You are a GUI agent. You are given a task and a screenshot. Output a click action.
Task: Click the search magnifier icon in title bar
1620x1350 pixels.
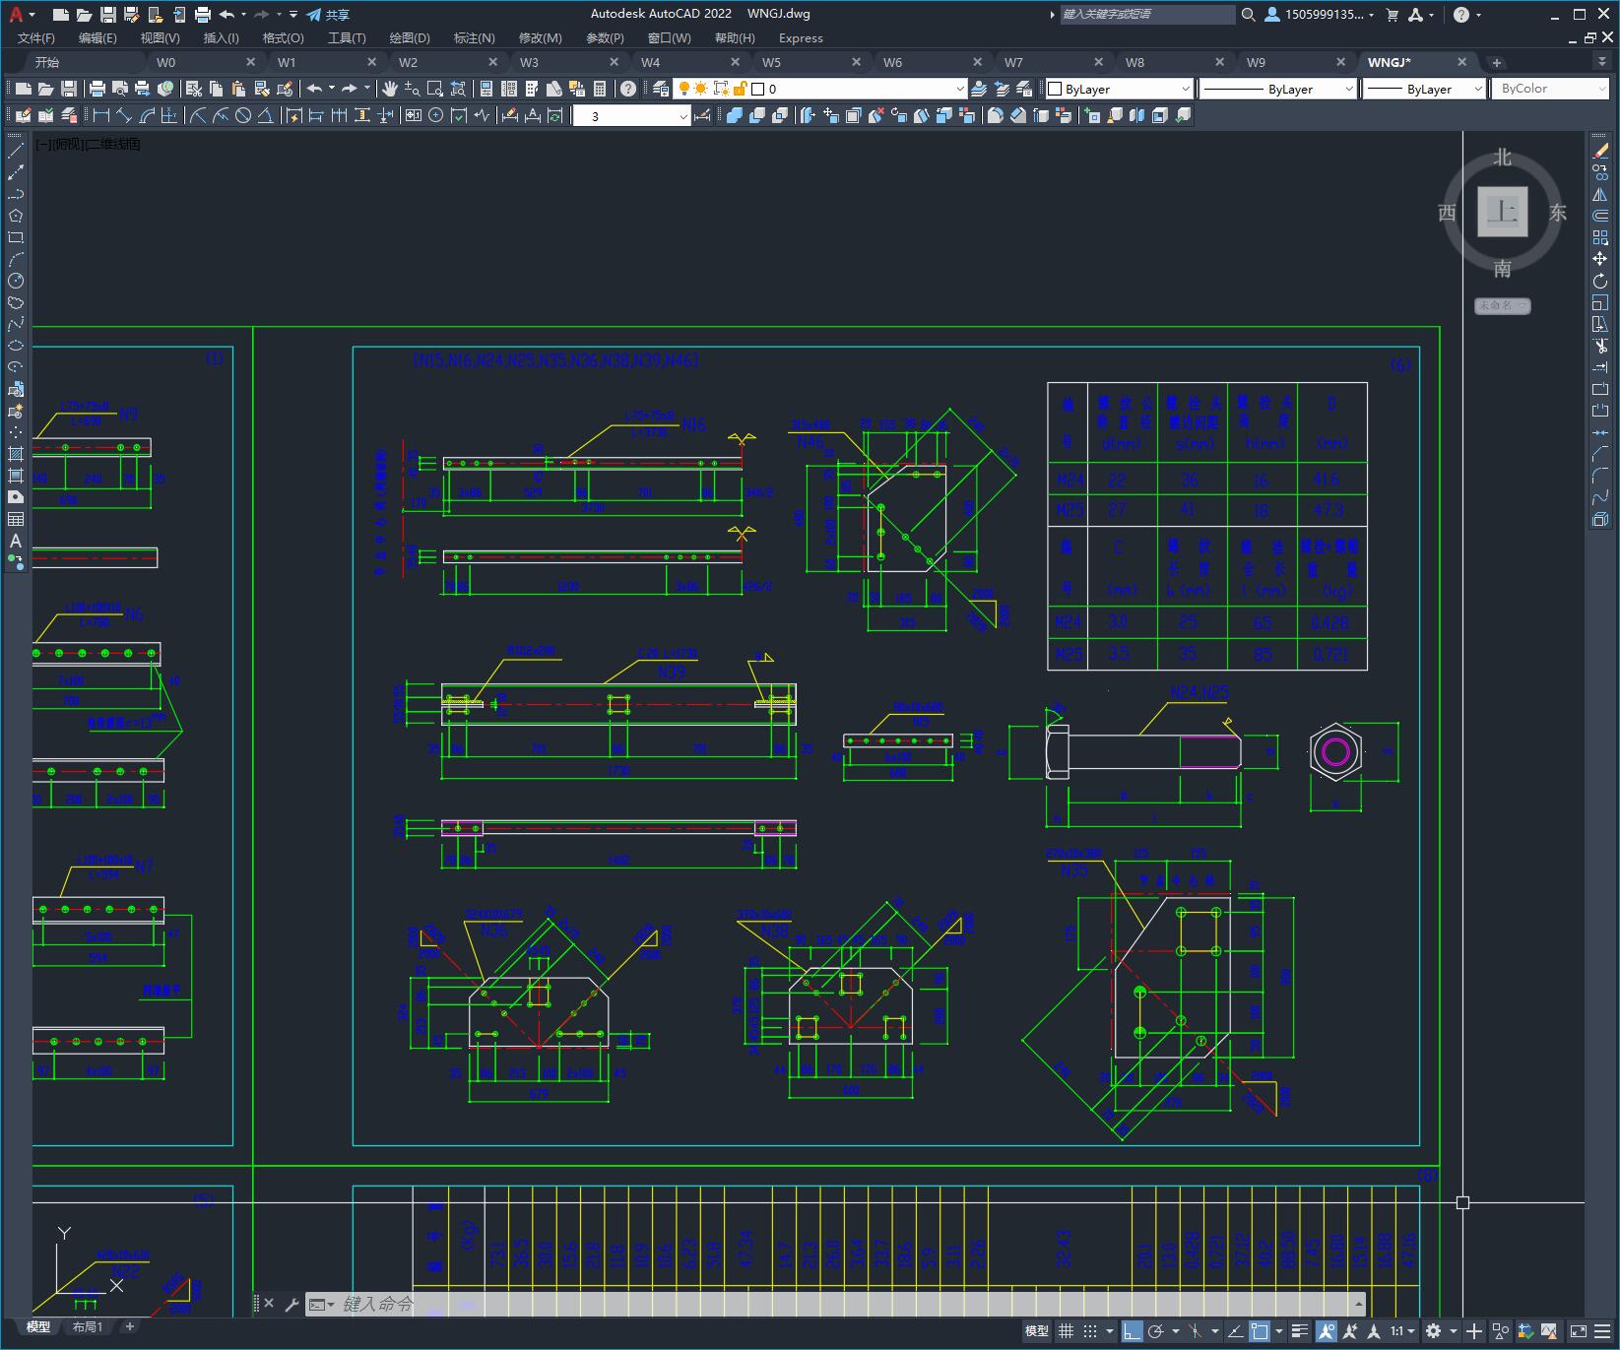pyautogui.click(x=1248, y=15)
